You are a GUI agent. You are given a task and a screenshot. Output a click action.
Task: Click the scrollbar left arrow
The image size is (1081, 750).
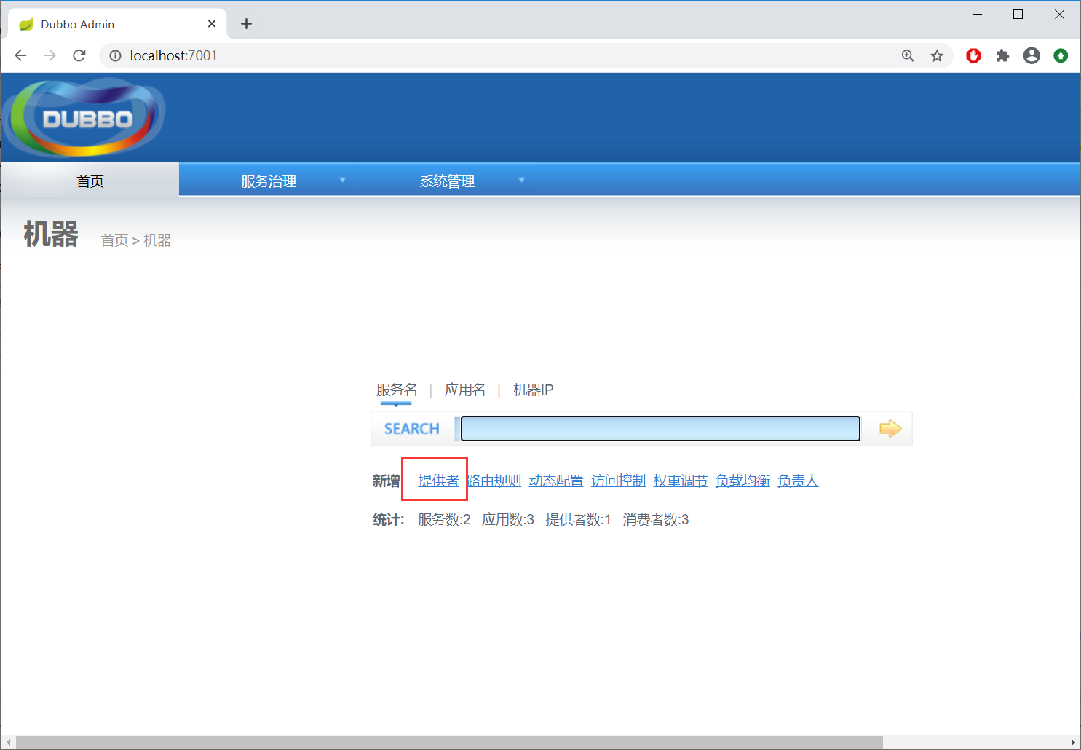pyautogui.click(x=8, y=742)
